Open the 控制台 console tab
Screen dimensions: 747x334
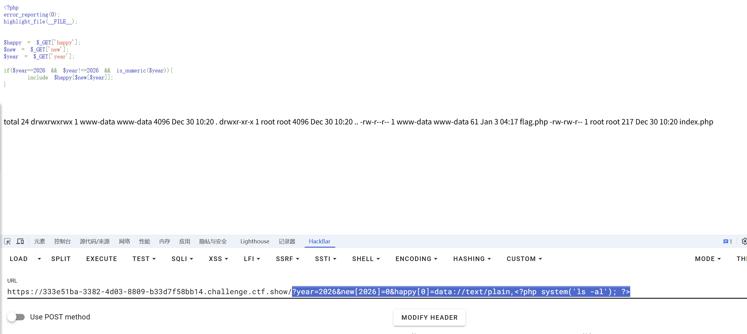(62, 241)
